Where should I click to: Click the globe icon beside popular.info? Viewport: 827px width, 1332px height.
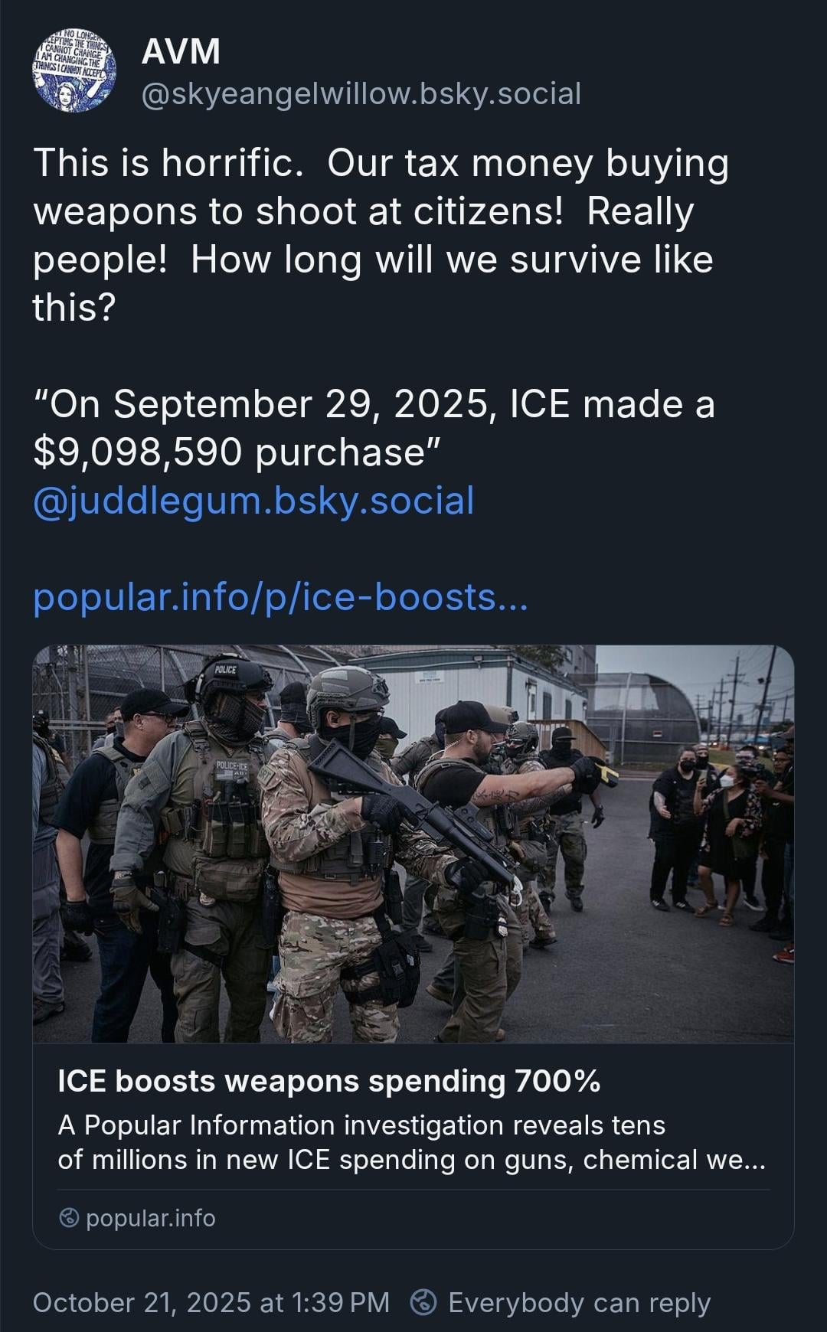70,1218
